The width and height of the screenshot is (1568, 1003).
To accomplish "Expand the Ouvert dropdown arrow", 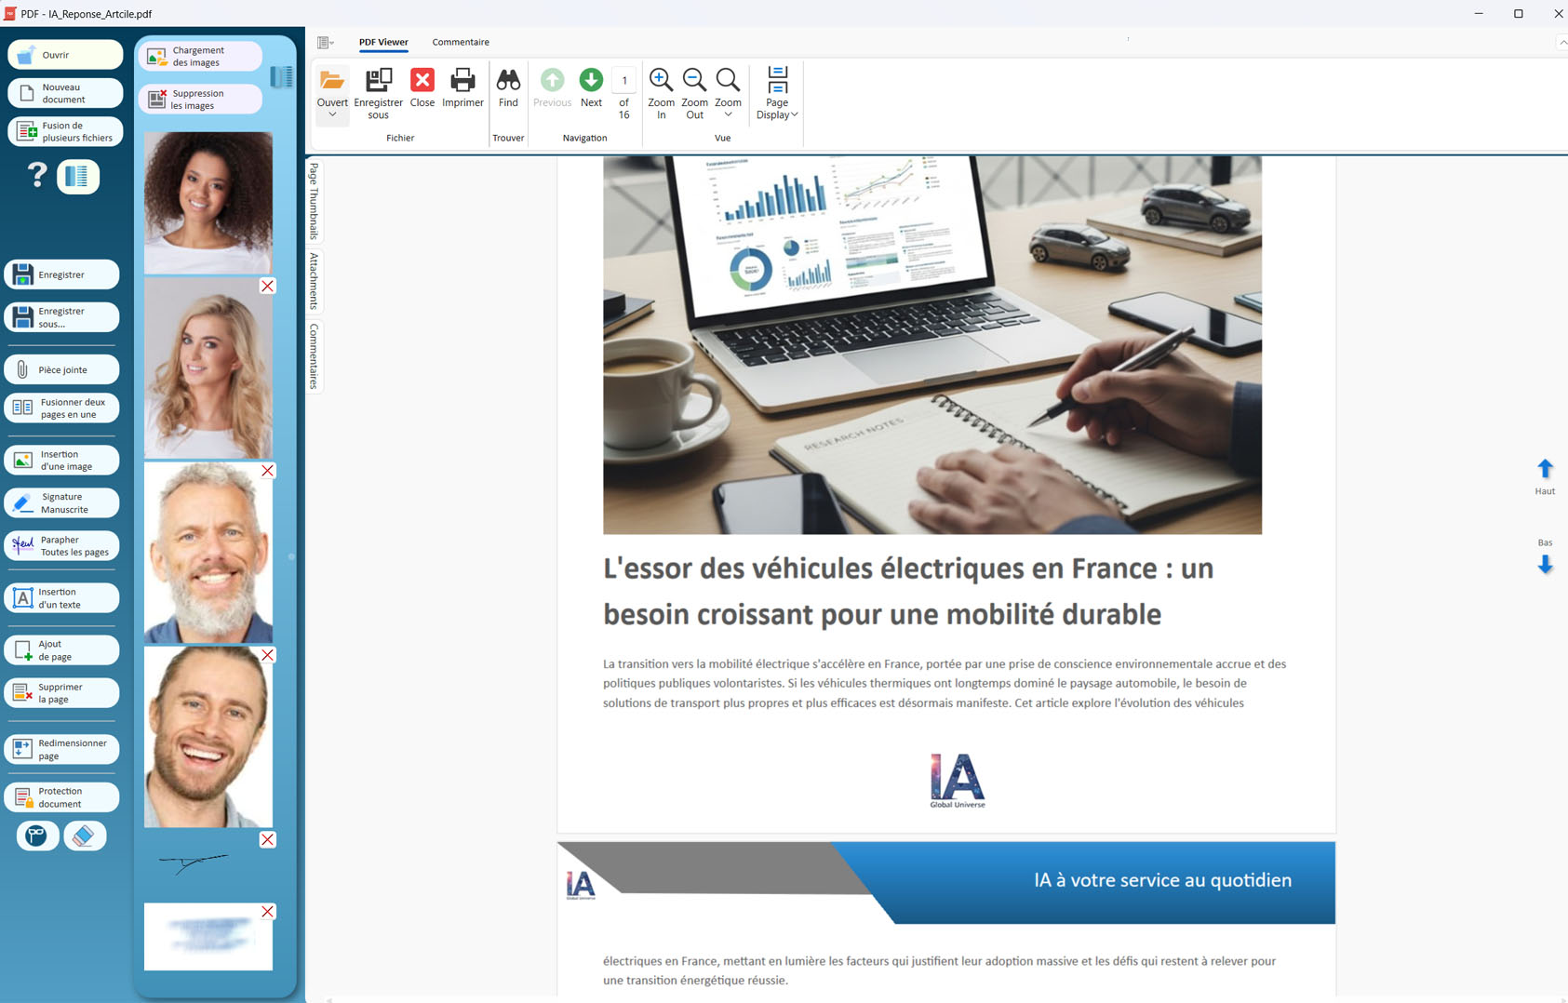I will [x=332, y=115].
